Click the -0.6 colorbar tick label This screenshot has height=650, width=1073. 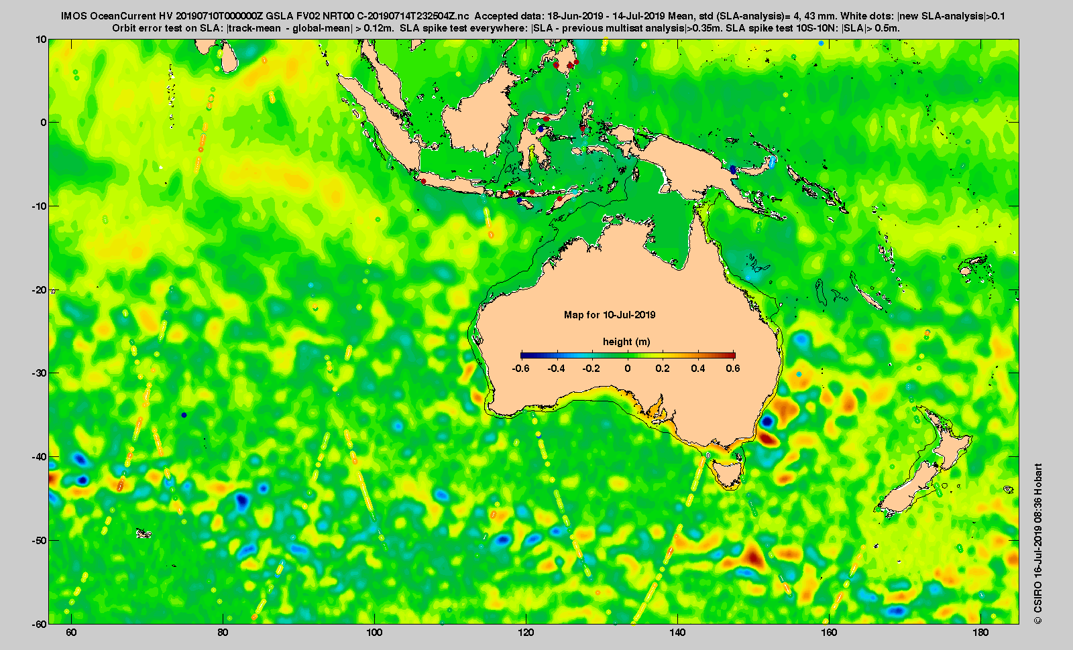pos(520,369)
